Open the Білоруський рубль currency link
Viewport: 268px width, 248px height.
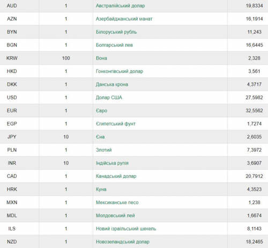click(116, 32)
